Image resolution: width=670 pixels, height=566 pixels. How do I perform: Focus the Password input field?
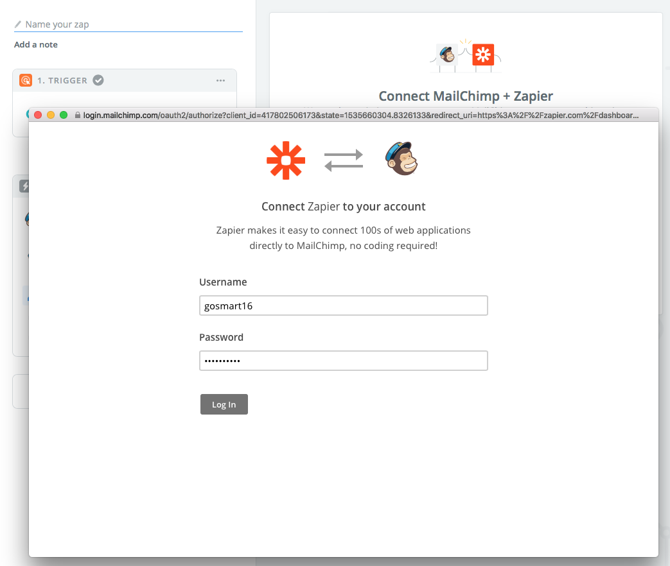(344, 361)
